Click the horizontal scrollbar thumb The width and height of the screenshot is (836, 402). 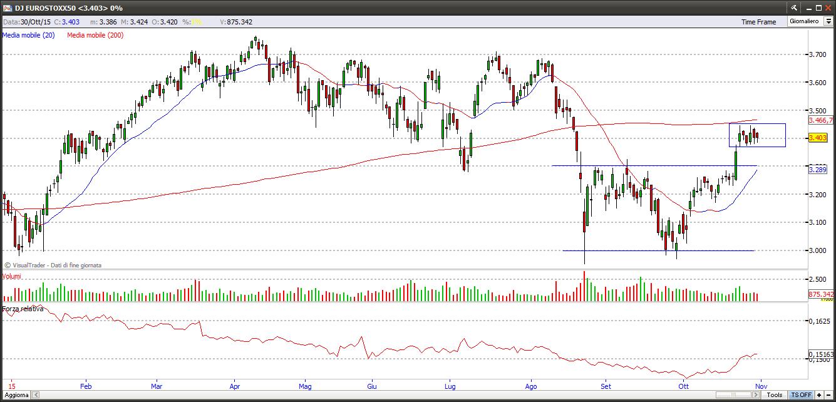(733, 395)
